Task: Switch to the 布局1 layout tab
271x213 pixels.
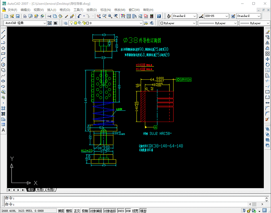Action: [x=40, y=190]
